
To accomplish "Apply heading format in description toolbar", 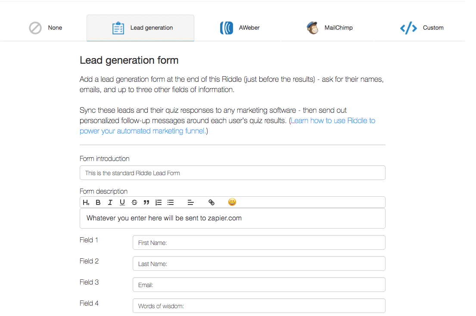I will [86, 202].
